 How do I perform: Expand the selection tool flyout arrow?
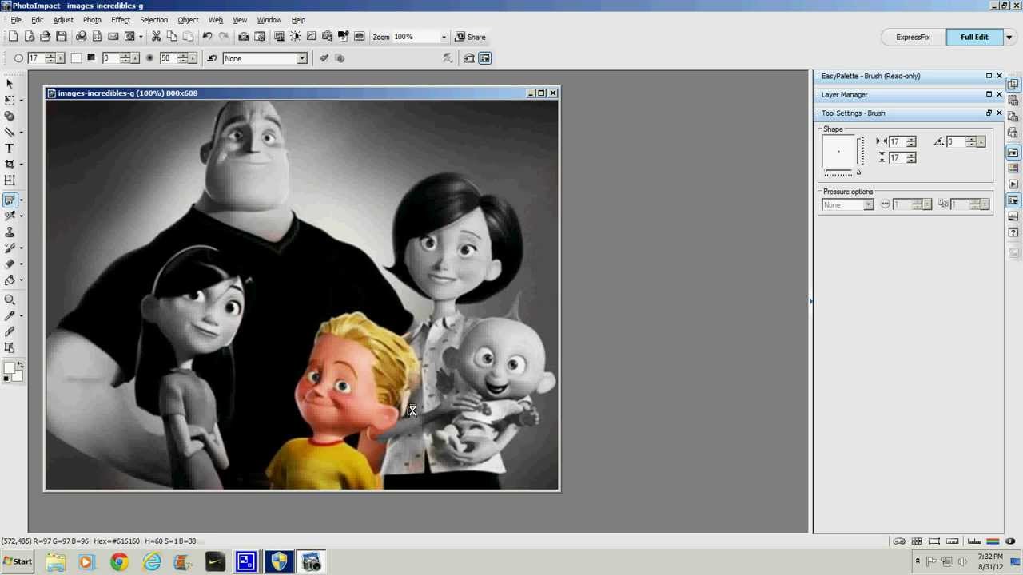pyautogui.click(x=22, y=101)
